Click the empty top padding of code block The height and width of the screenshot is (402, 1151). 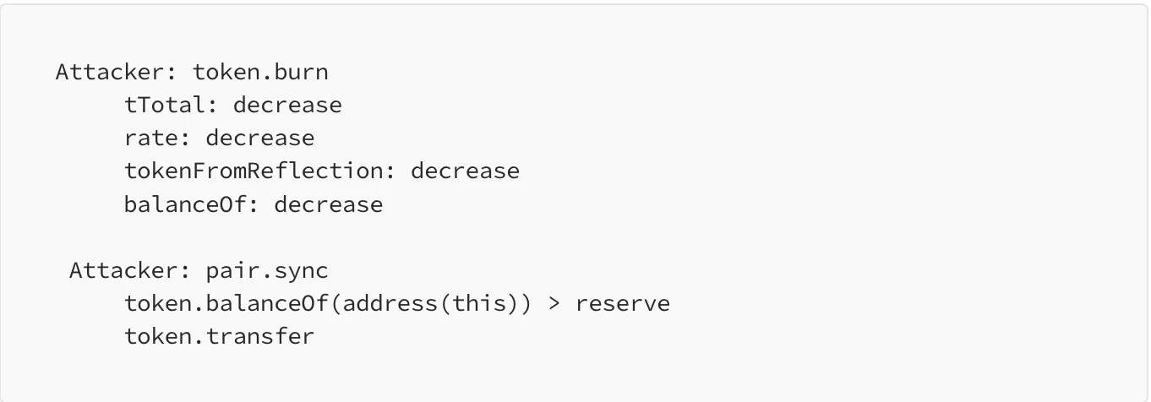(x=575, y=34)
